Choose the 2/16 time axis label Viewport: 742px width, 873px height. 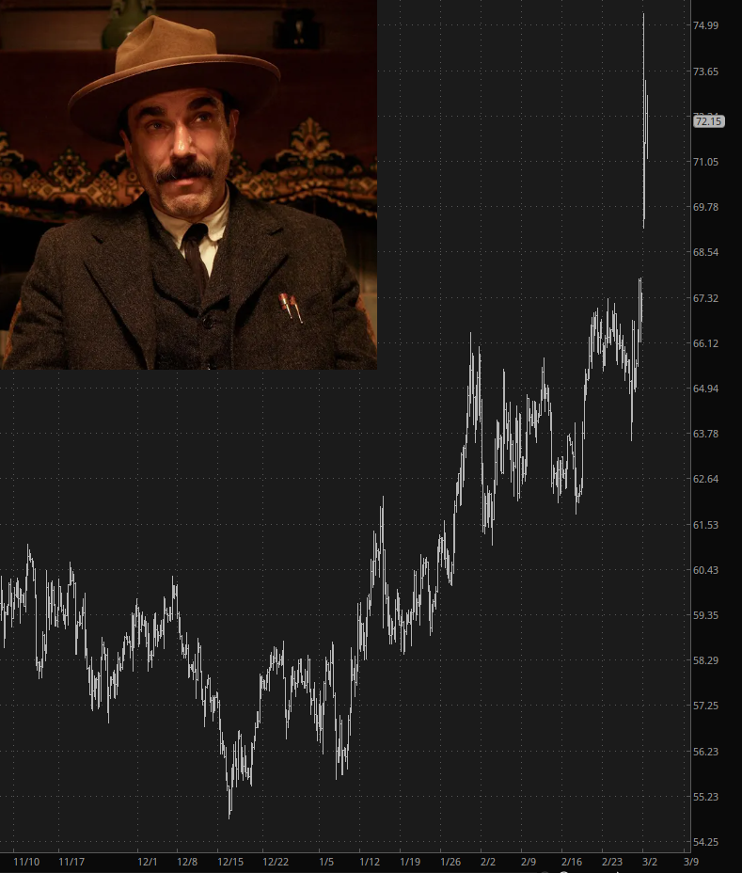click(571, 862)
